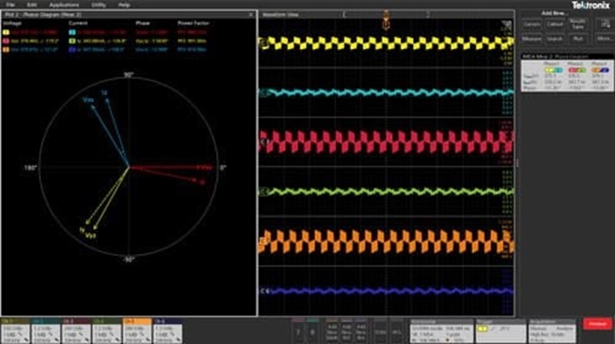Close the Phasor Diagram plot window
This screenshot has width=615, height=344.
pos(251,15)
